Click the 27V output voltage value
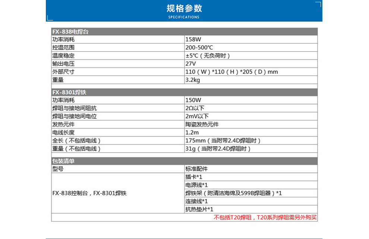This screenshot has width=369, height=239. click(x=190, y=64)
